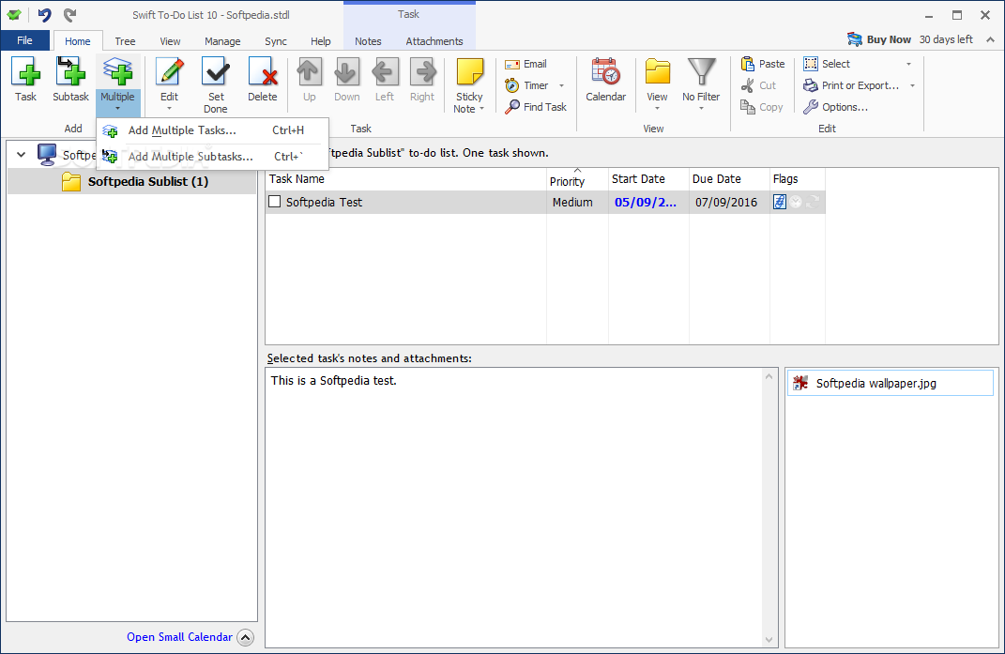
Task: Click into the task notes text area
Action: (513, 507)
